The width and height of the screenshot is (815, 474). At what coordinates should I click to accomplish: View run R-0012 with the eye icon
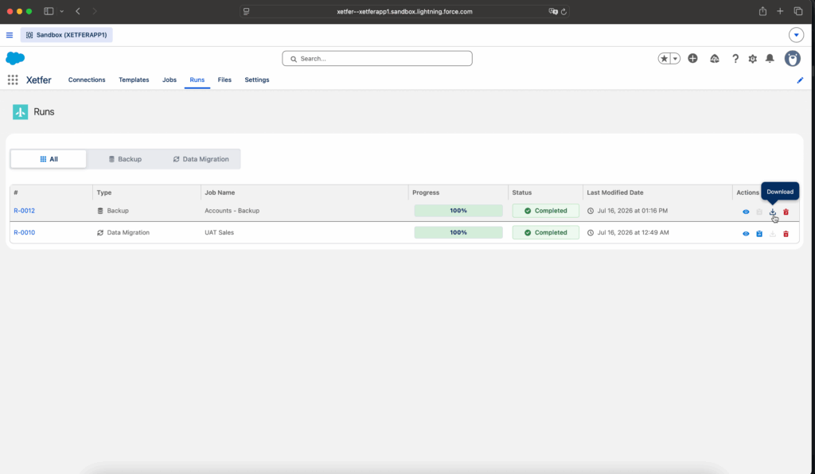[x=746, y=212]
